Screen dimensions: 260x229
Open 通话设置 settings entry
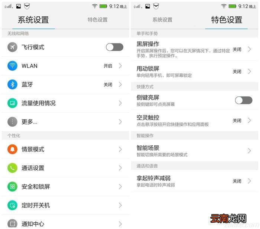[x=65, y=168]
